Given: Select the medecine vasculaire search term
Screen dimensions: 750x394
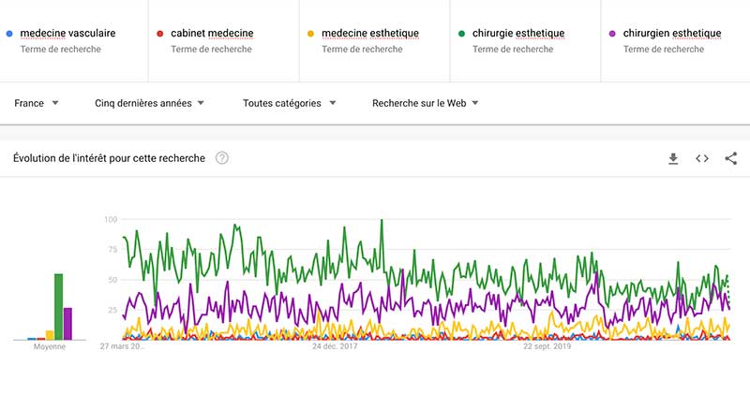Looking at the screenshot, I should (67, 34).
